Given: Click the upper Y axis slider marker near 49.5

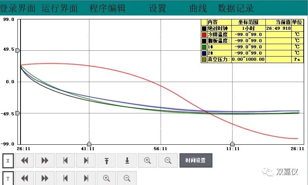Looking at the screenshot, I should click(18, 50).
